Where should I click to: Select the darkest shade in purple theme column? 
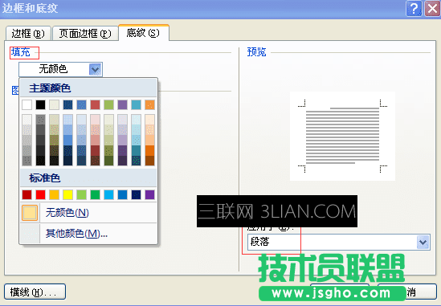(x=122, y=161)
